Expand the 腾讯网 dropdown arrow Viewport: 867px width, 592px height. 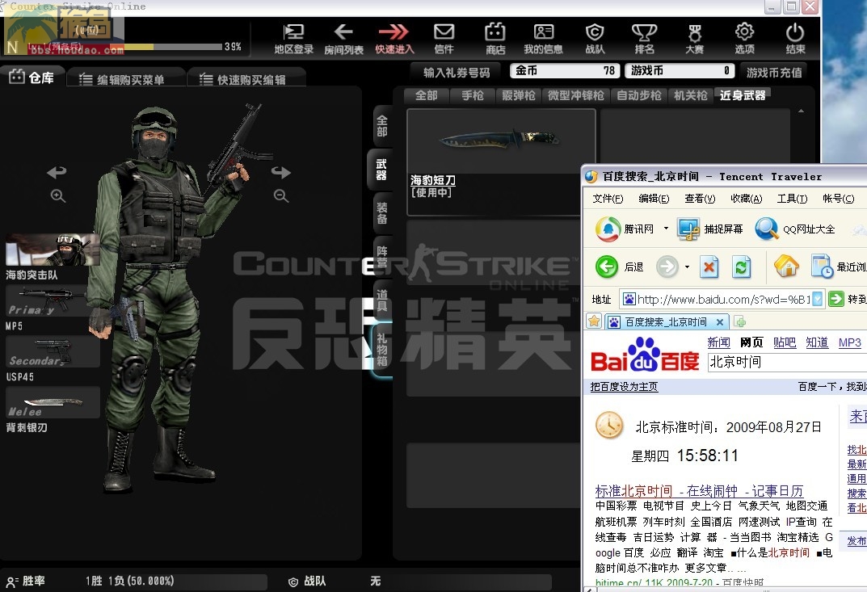click(x=666, y=229)
